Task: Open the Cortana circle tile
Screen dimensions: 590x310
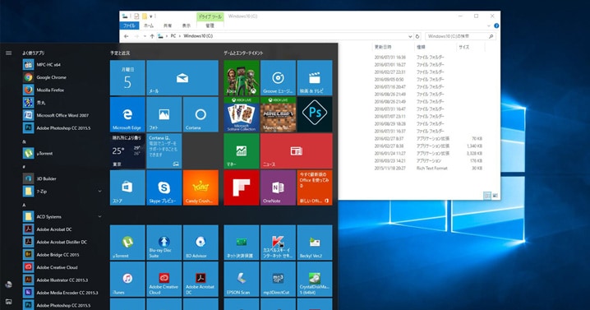Action: click(201, 114)
